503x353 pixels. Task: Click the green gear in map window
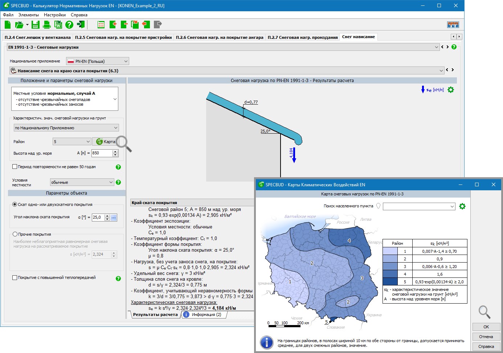click(x=462, y=206)
